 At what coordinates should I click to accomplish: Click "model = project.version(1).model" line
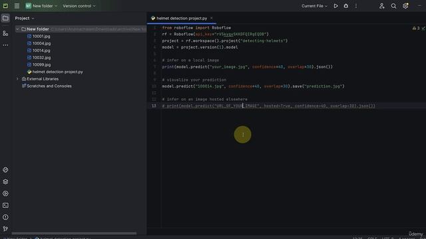(x=200, y=47)
